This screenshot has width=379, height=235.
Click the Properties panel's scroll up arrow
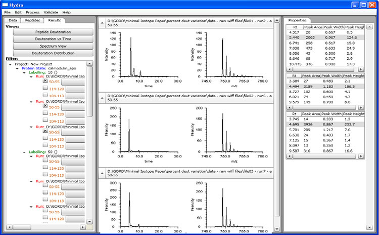(x=369, y=27)
